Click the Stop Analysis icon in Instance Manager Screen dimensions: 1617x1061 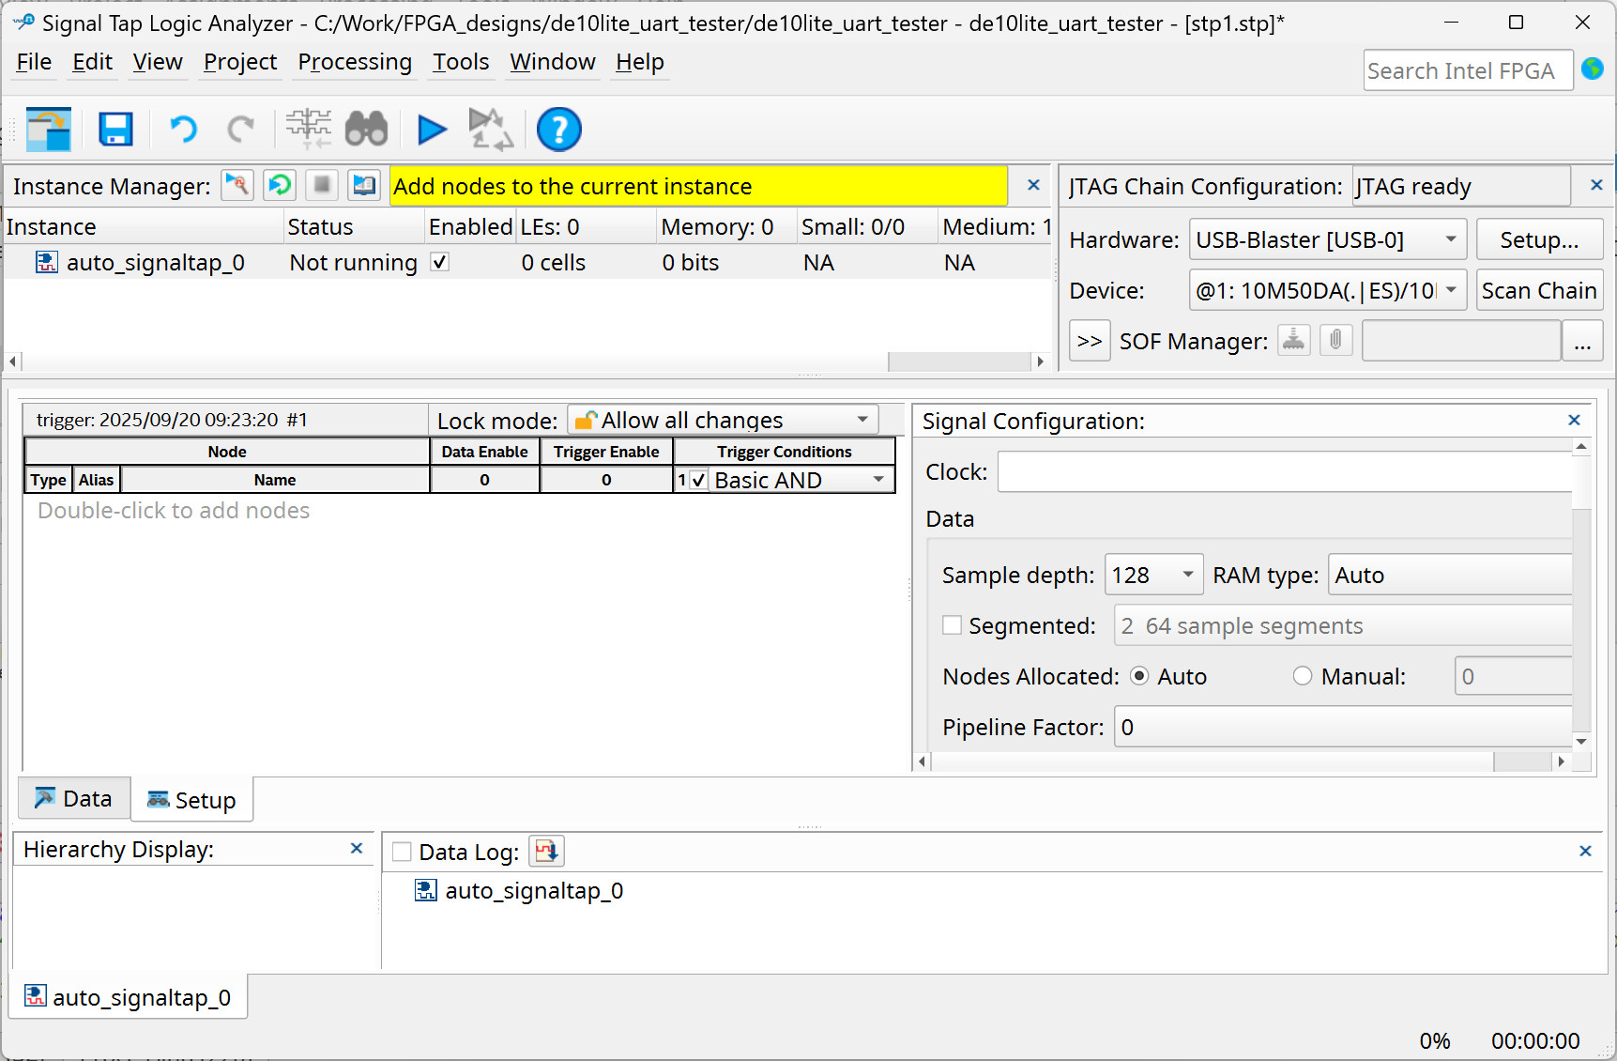click(322, 185)
